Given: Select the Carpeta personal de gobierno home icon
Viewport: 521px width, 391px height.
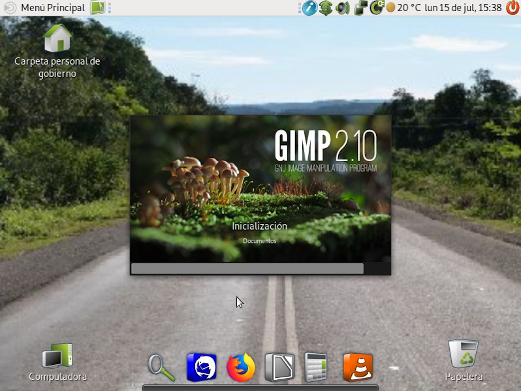Looking at the screenshot, I should pos(57,38).
